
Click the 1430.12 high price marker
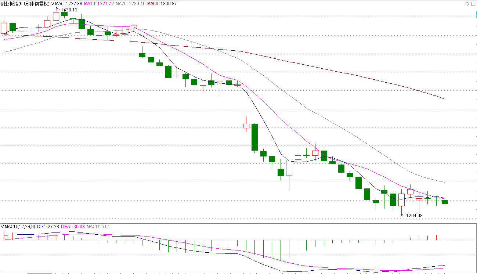tap(69, 10)
